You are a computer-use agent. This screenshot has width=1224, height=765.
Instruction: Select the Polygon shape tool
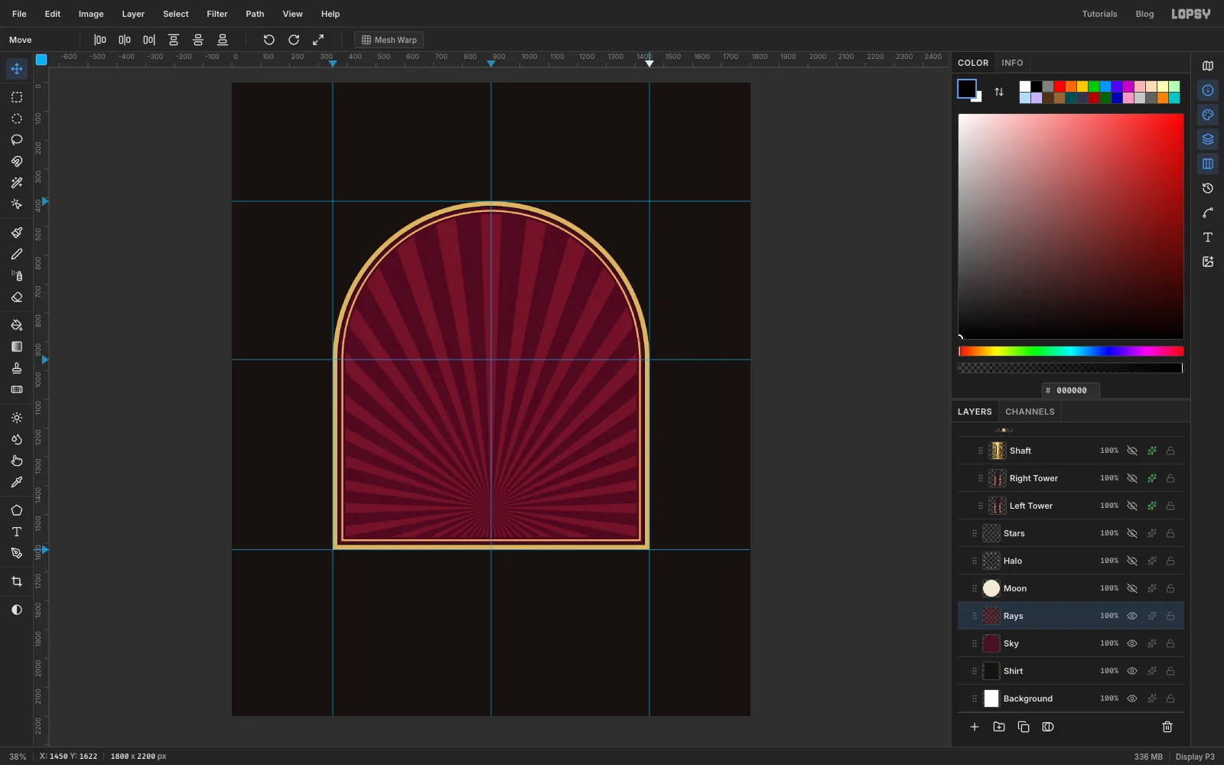[17, 510]
